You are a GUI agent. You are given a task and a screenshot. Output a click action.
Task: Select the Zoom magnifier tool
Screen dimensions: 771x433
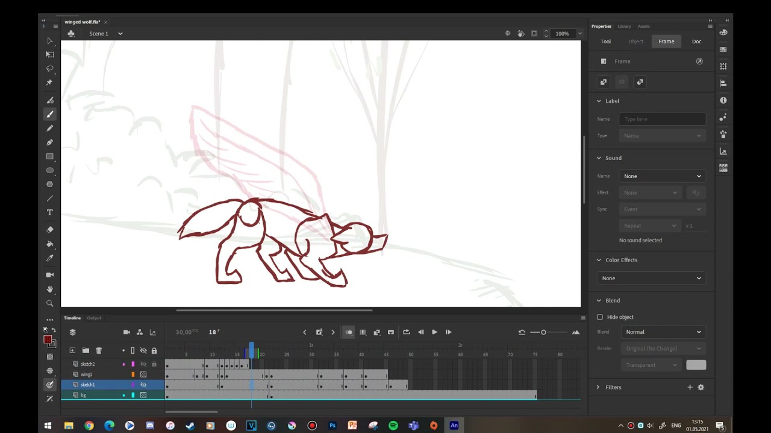click(50, 304)
